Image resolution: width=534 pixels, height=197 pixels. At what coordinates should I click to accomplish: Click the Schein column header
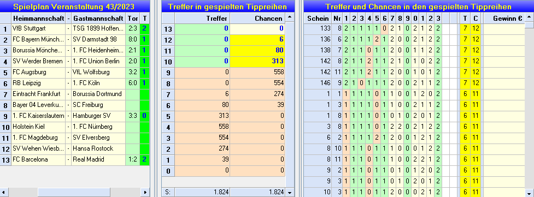(x=318, y=19)
